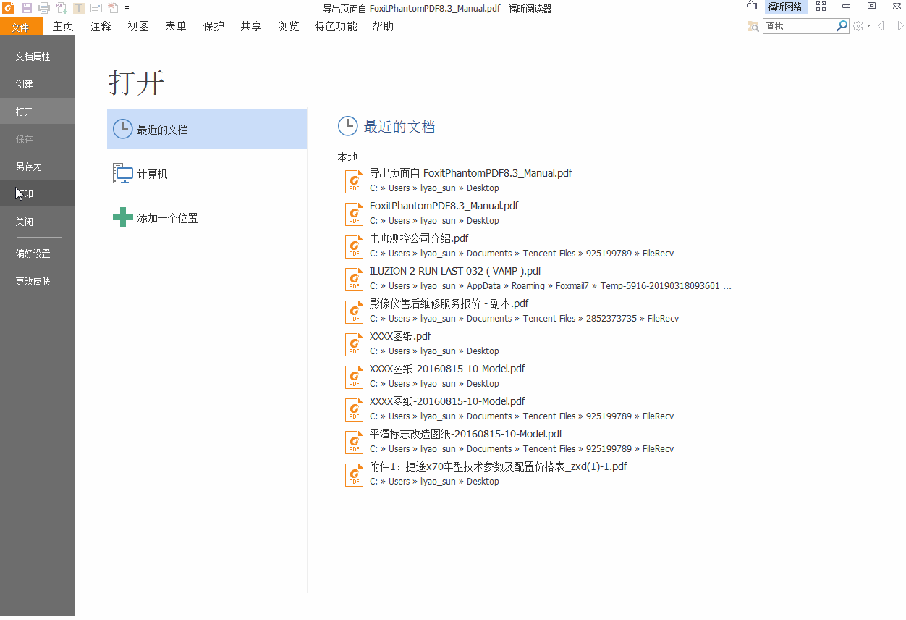
Task: Select 计算机 location option
Action: pyautogui.click(x=207, y=174)
